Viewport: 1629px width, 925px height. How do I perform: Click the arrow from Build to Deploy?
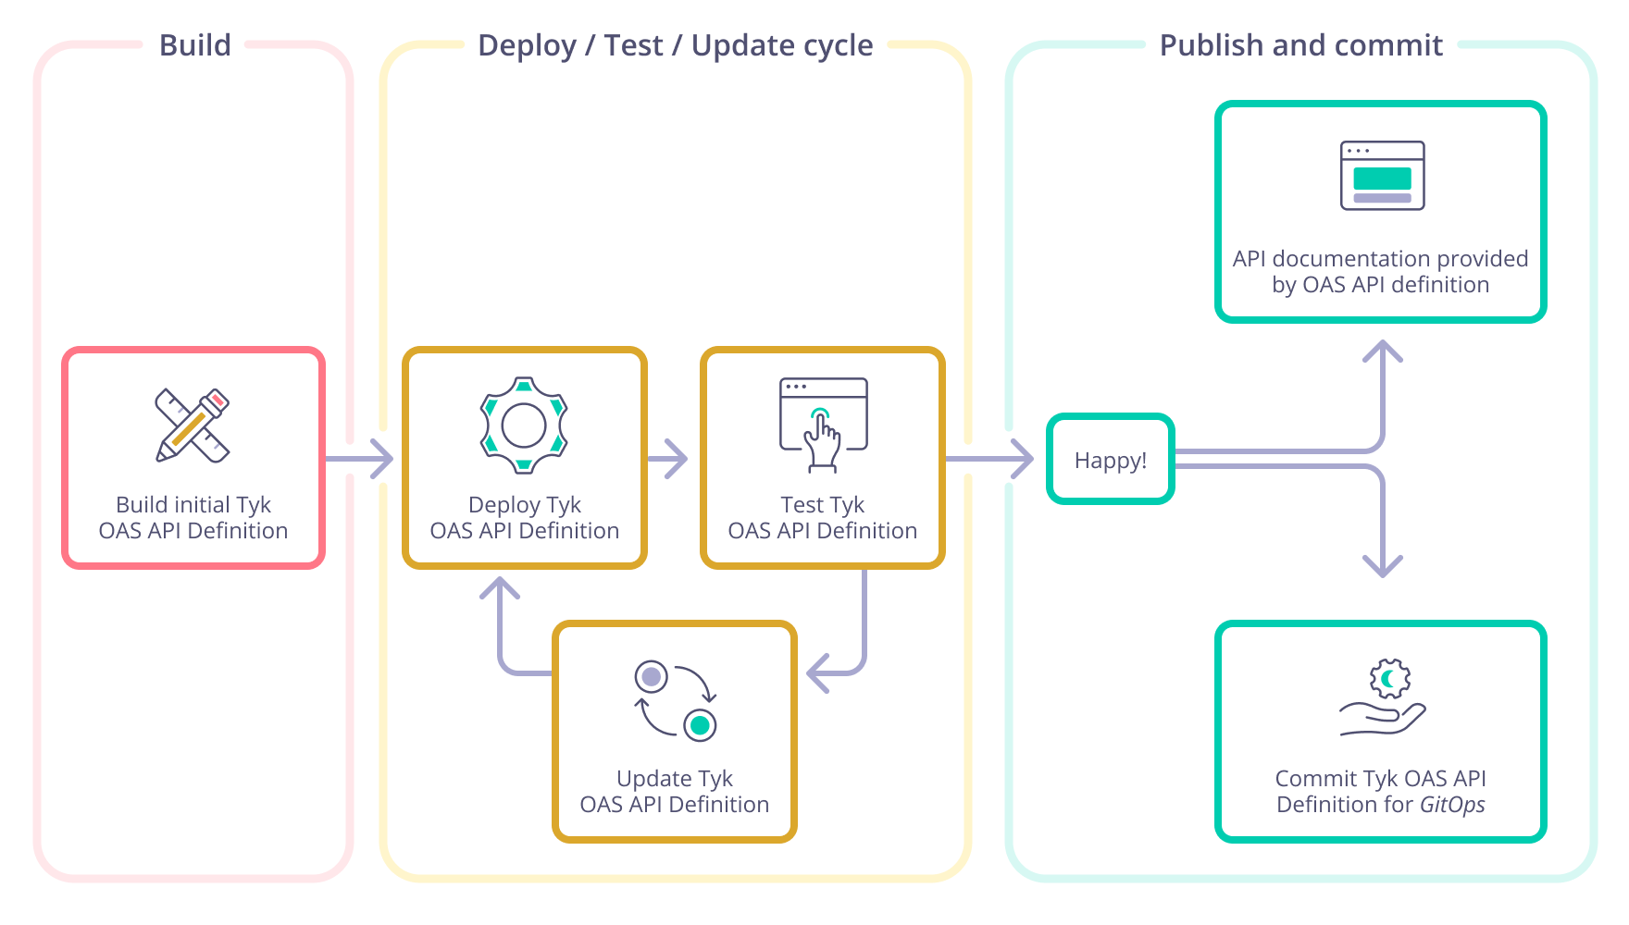pos(361,459)
